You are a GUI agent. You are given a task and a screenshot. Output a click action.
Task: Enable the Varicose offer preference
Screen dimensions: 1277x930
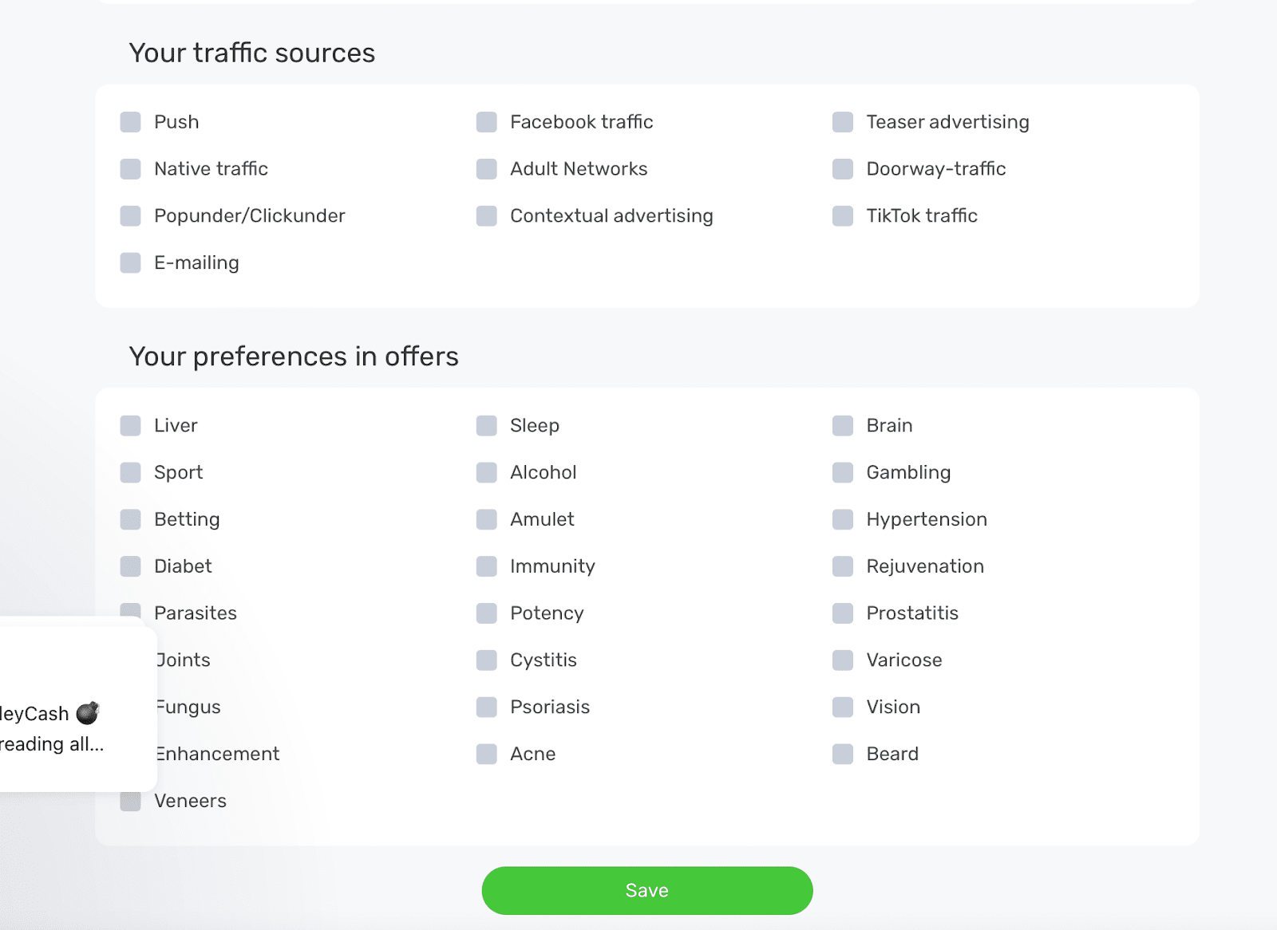click(x=842, y=660)
